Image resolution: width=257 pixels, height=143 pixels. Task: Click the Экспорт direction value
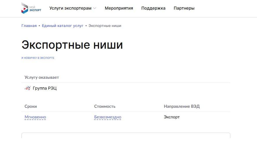pyautogui.click(x=172, y=117)
